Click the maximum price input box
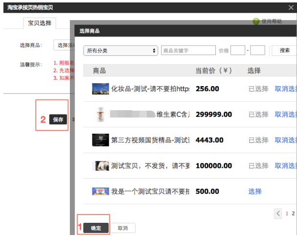The height and width of the screenshot is (237, 297). [257, 50]
